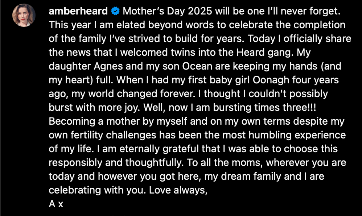
Task: Click the blue verified badge icon
Action: [115, 11]
